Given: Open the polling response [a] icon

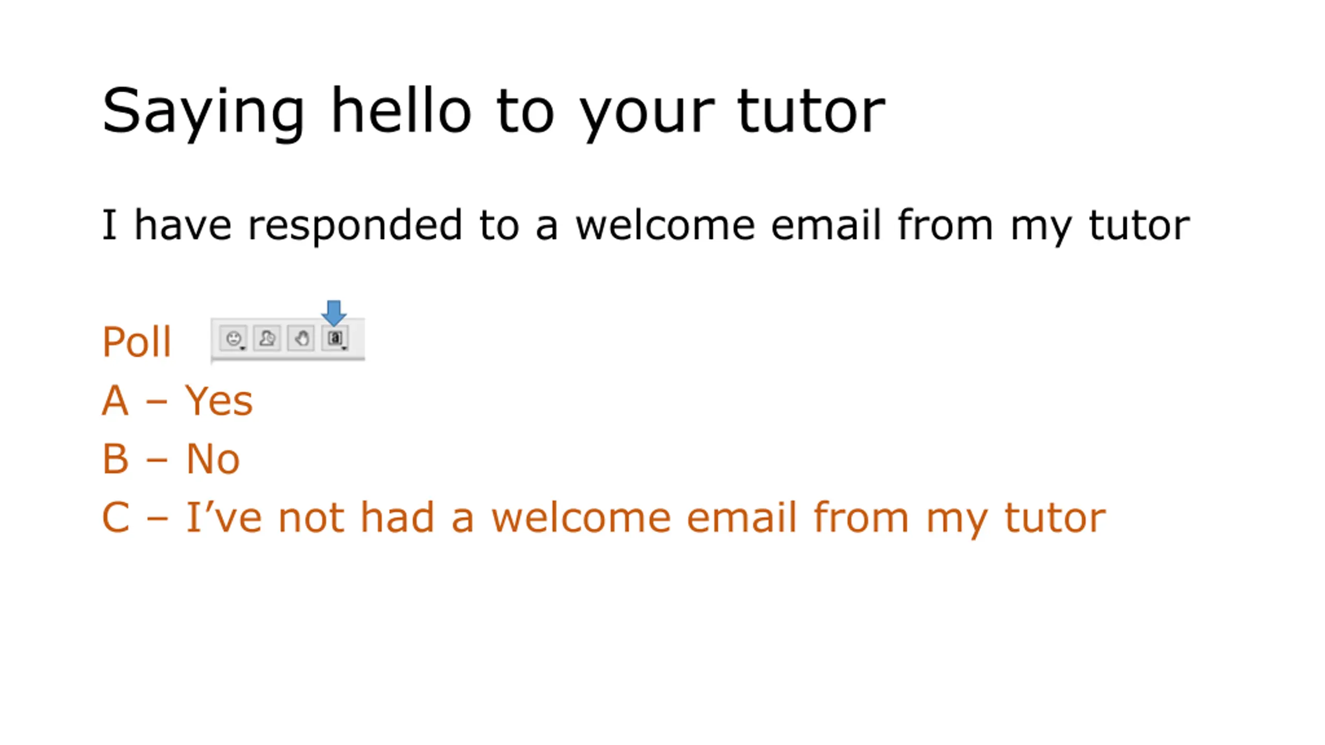Looking at the screenshot, I should tap(335, 338).
